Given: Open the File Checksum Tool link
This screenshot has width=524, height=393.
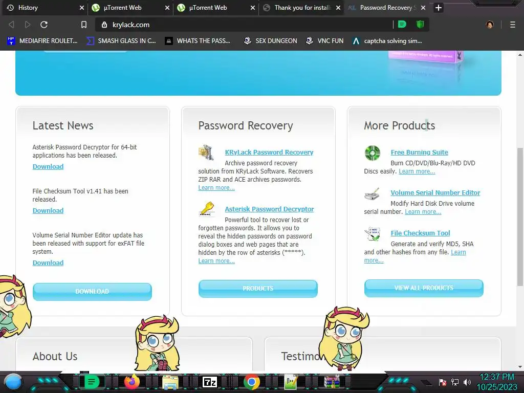Looking at the screenshot, I should pos(421,233).
